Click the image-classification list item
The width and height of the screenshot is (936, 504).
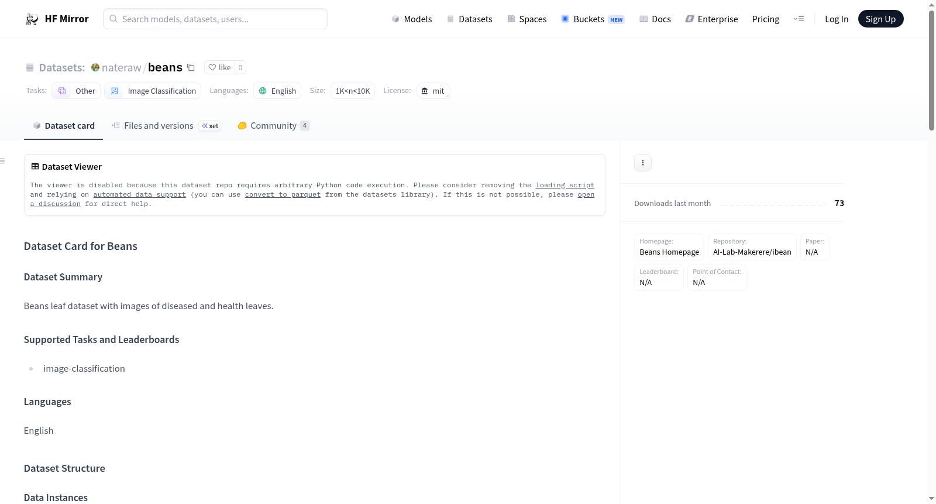click(84, 369)
